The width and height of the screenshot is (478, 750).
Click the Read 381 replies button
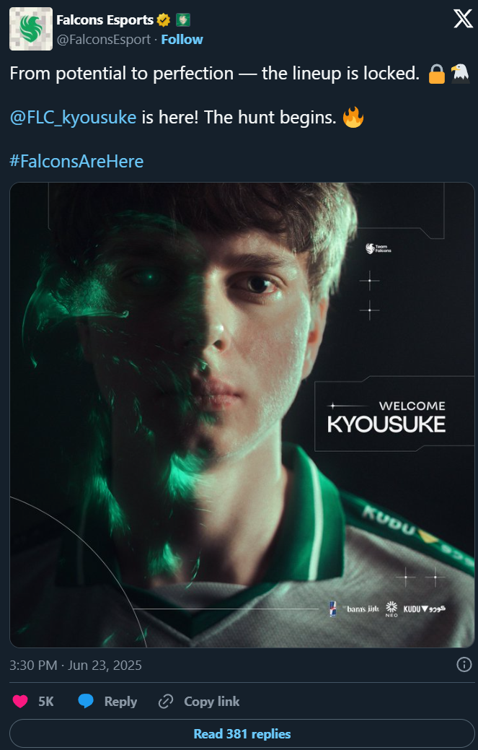[242, 733]
